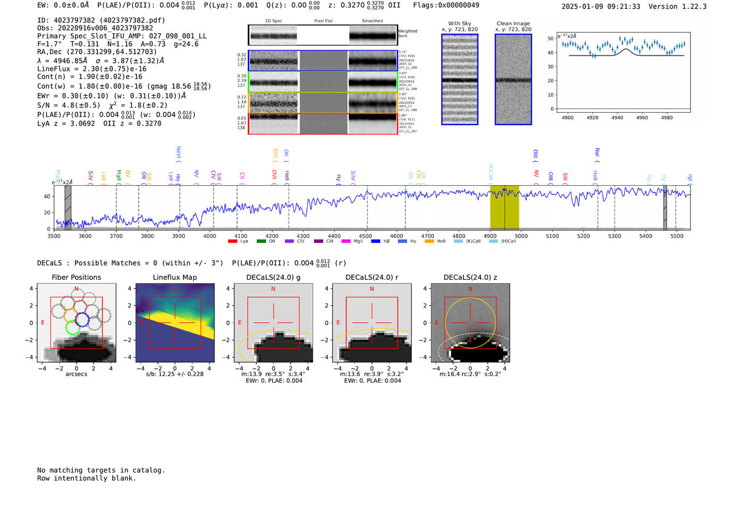
Task: Click the EWr = 0.30(±0.10) line
Action: 112,96
